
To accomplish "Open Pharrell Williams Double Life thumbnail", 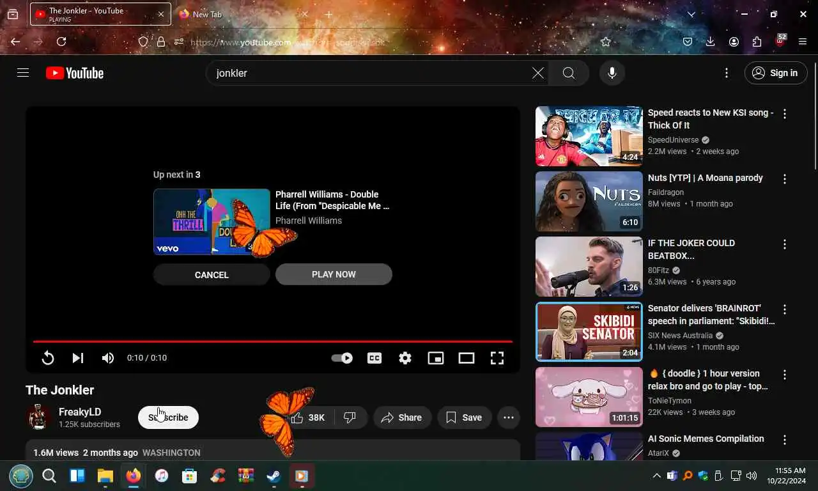I will click(212, 221).
